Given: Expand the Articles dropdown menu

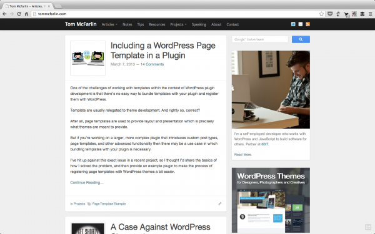Looking at the screenshot, I should pos(109,24).
